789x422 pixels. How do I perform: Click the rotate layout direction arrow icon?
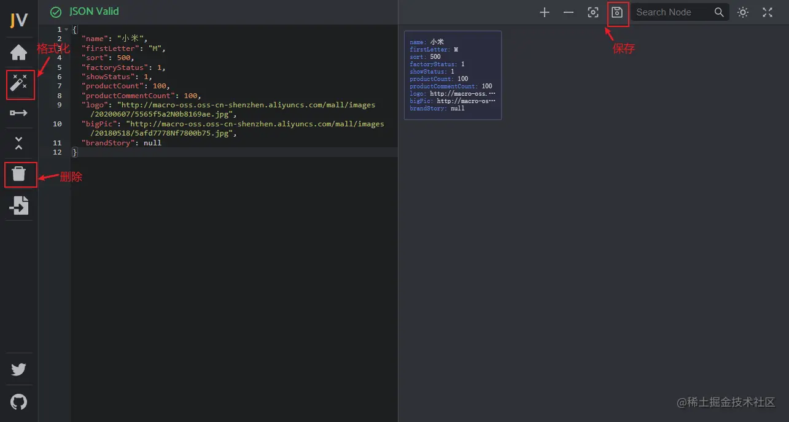[19, 113]
